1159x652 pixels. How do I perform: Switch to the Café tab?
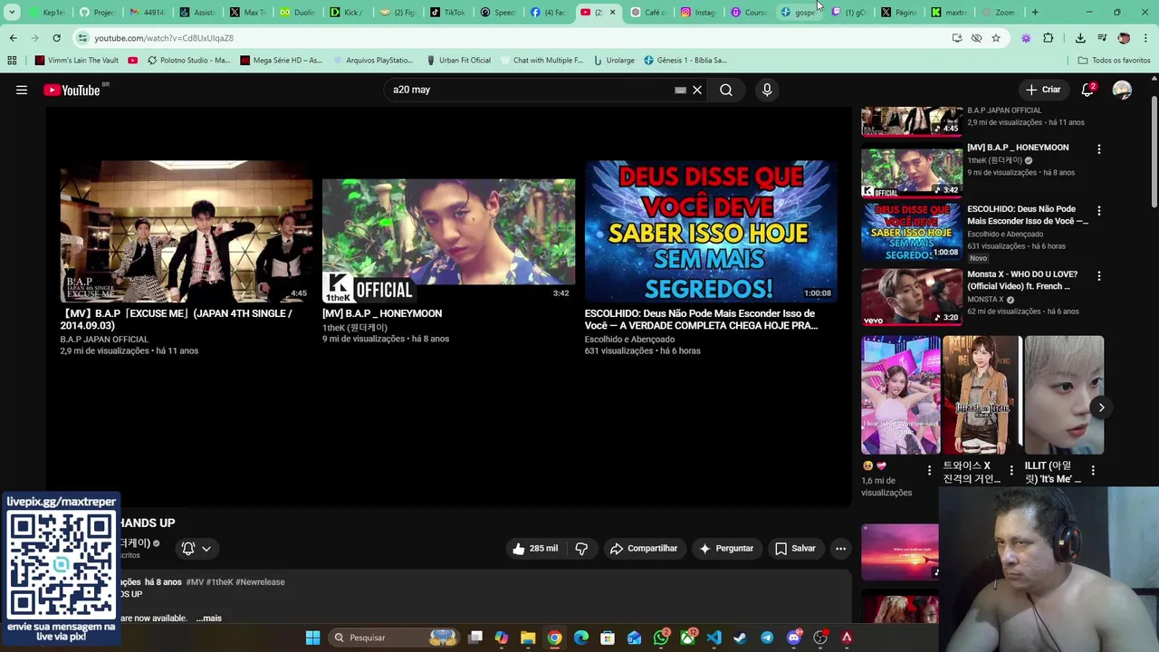[x=647, y=13]
